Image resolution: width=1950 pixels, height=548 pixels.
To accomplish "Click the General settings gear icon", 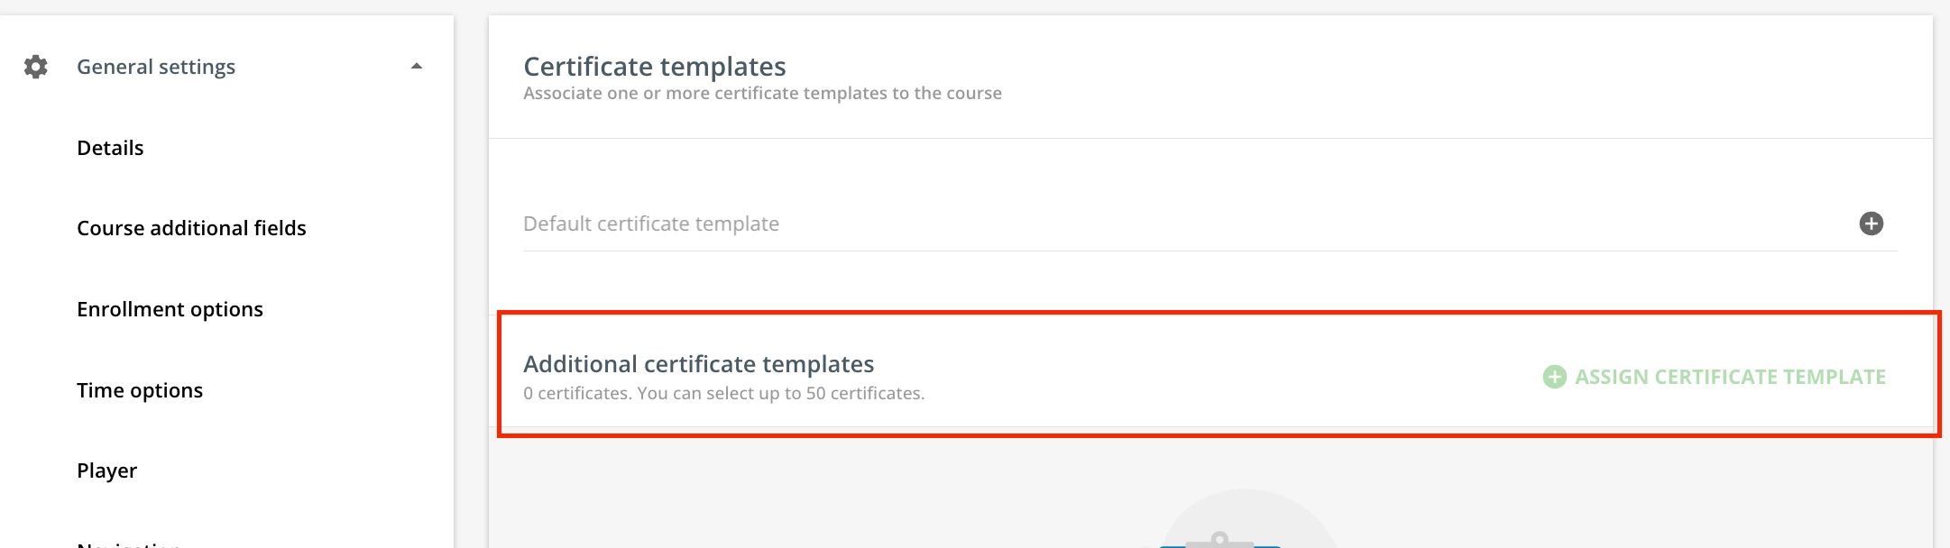I will click(x=35, y=67).
